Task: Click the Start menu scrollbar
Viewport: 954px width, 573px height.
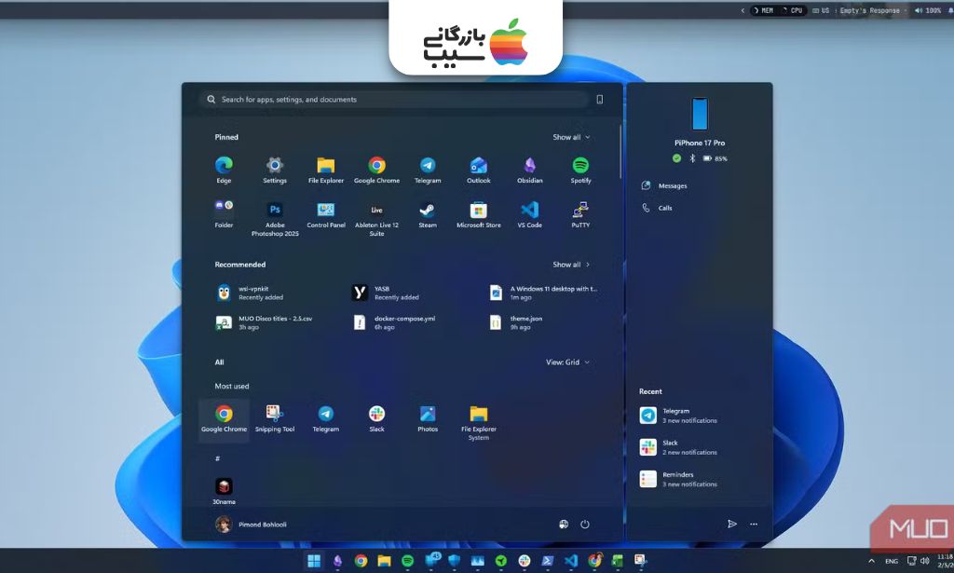Action: (x=620, y=152)
